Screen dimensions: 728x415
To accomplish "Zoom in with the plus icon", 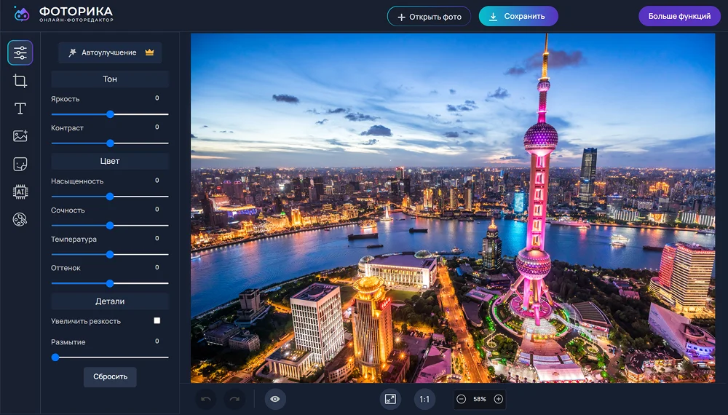I will tap(499, 399).
